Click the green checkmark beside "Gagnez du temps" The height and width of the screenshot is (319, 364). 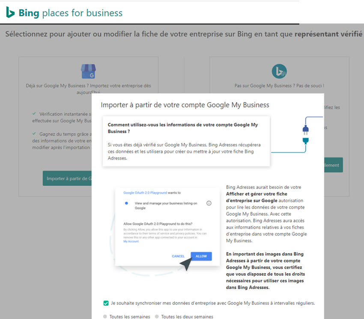(34, 134)
